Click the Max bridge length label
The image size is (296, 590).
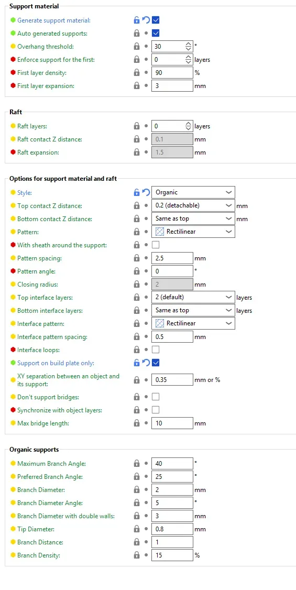coord(43,423)
